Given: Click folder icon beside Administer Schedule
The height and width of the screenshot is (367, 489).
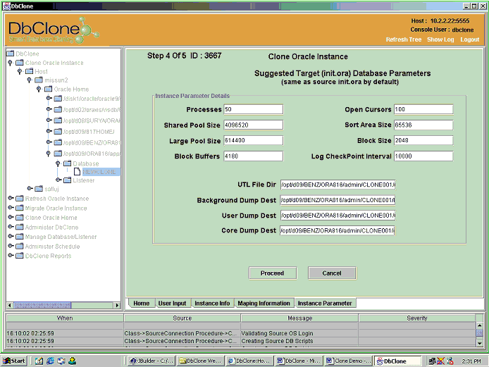Looking at the screenshot, I should pyautogui.click(x=20, y=247).
